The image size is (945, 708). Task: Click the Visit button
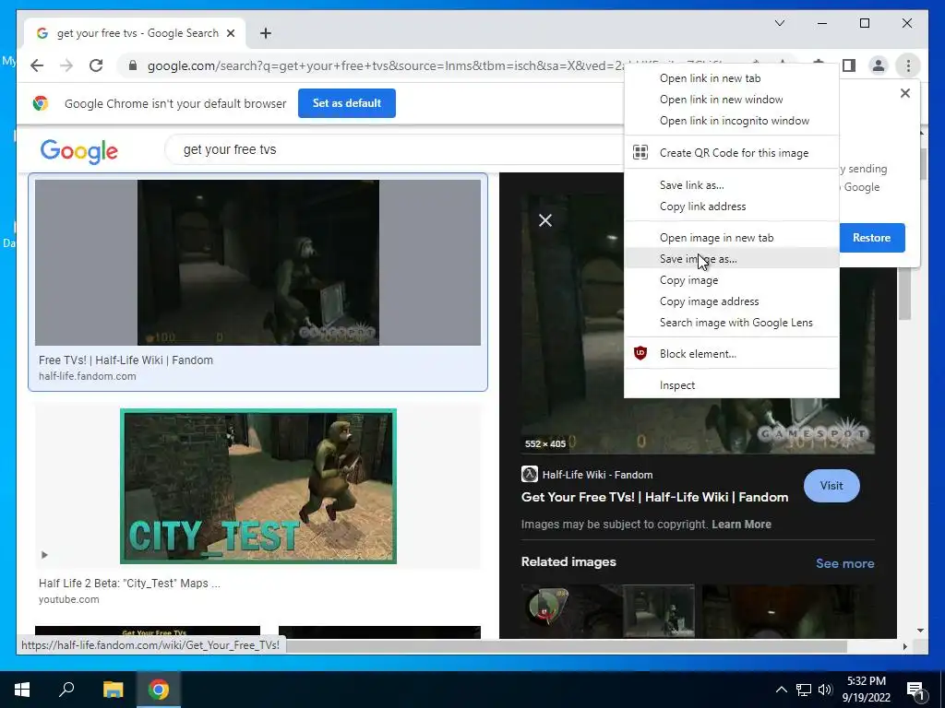[831, 486]
